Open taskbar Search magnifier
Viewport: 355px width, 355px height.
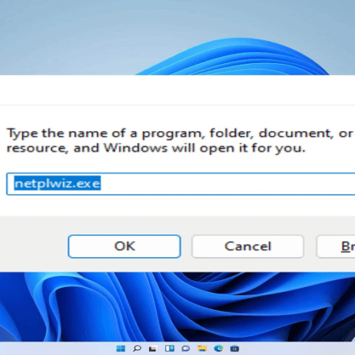(136, 349)
